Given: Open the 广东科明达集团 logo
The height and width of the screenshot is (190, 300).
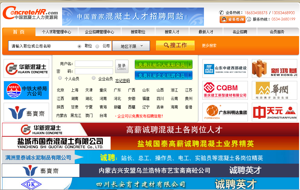Looking at the screenshot, I should click(x=225, y=112).
